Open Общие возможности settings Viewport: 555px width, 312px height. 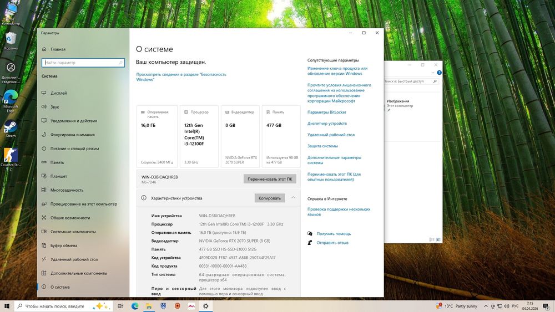[x=83, y=218]
